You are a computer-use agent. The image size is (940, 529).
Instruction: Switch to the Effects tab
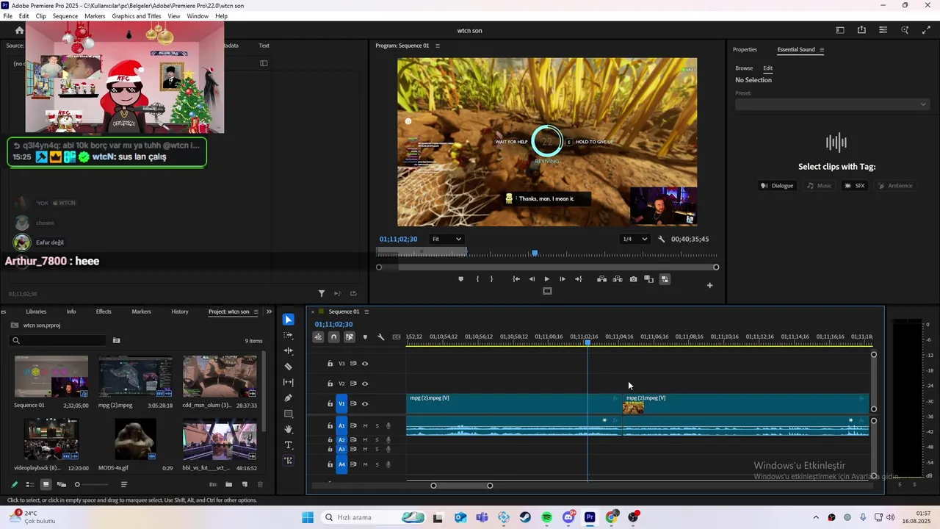(104, 312)
